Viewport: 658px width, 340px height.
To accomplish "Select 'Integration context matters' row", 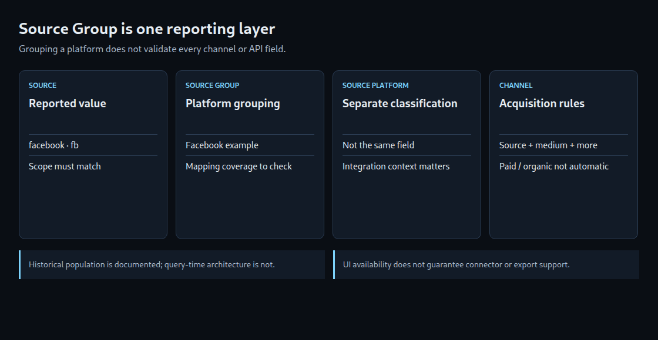I will click(x=407, y=166).
